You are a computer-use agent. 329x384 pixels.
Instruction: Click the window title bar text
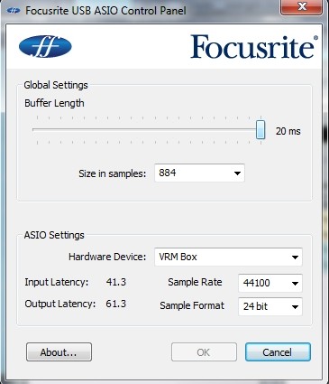(105, 11)
